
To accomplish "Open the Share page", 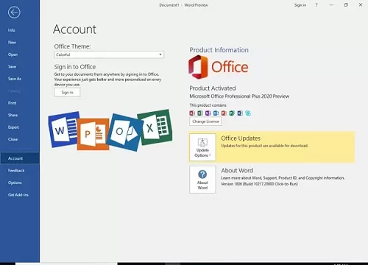I will pos(13,115).
